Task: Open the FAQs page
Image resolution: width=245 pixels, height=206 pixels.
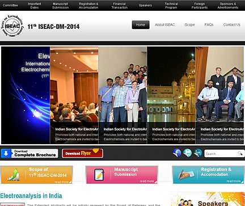Action: [x=209, y=25]
